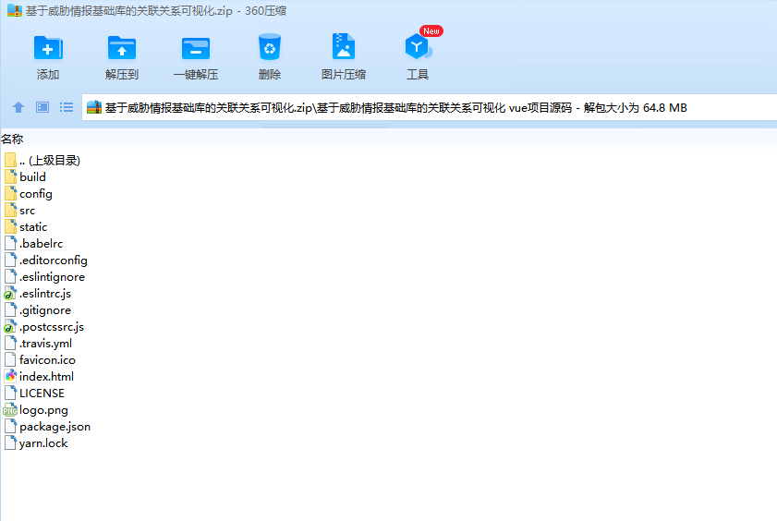Click the address bar path field

(x=429, y=107)
